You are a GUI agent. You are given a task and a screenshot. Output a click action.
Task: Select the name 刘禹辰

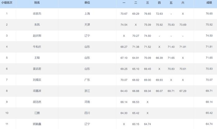(37, 80)
